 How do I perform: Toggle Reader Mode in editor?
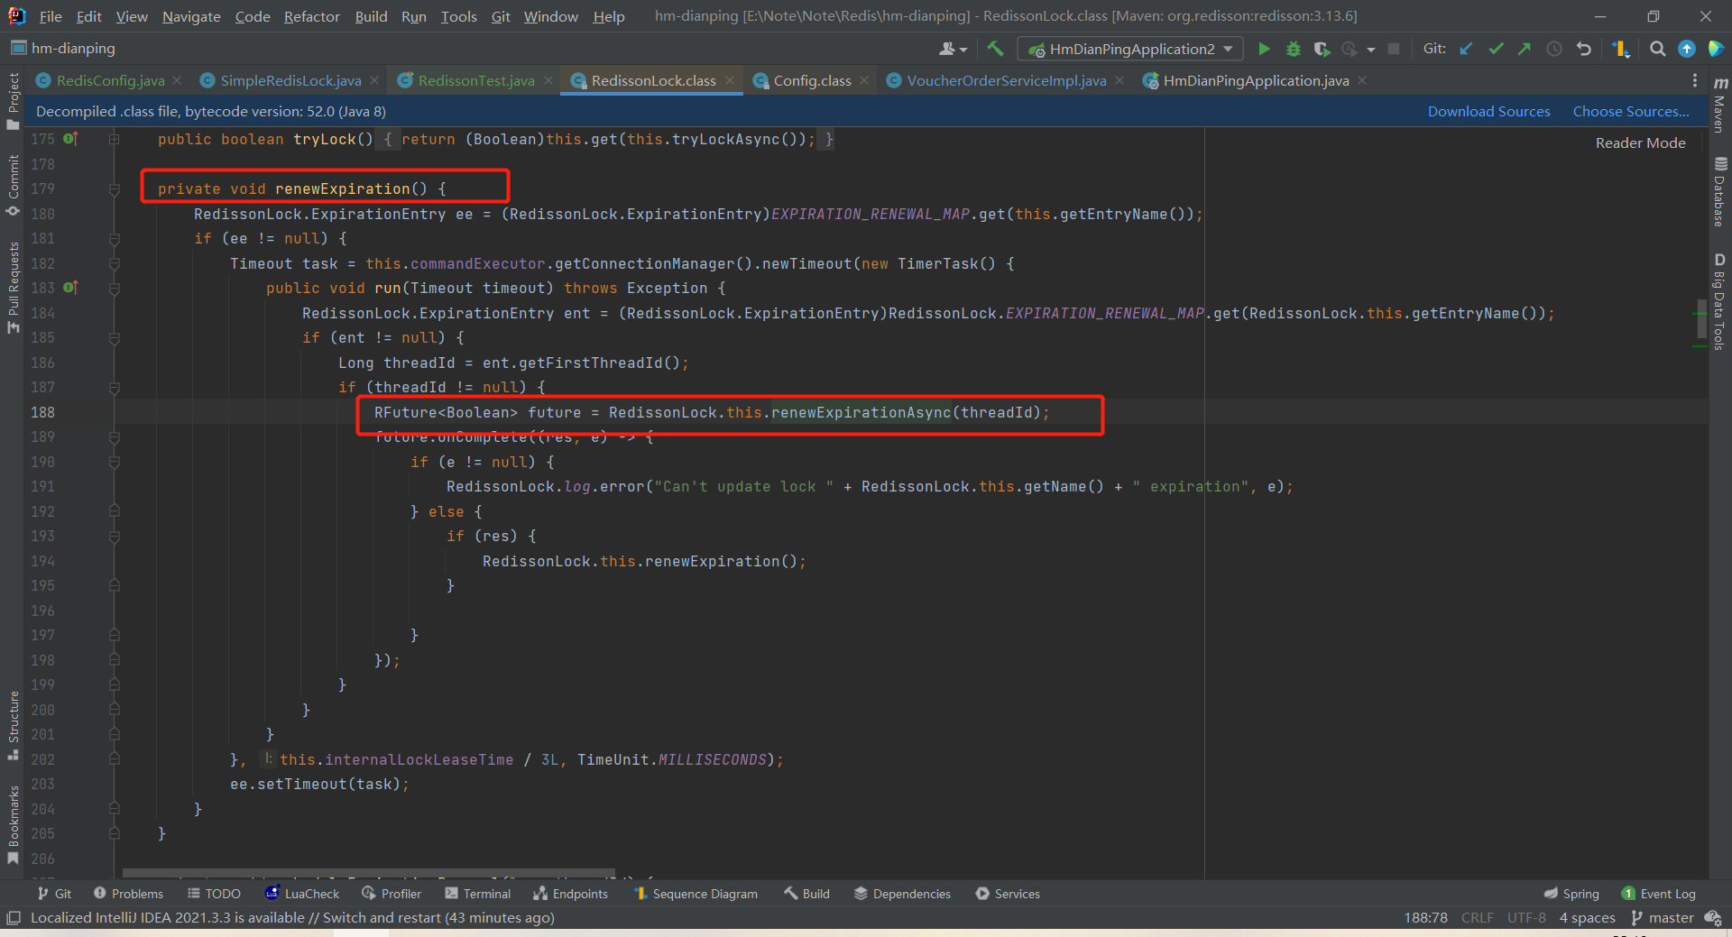1640,143
